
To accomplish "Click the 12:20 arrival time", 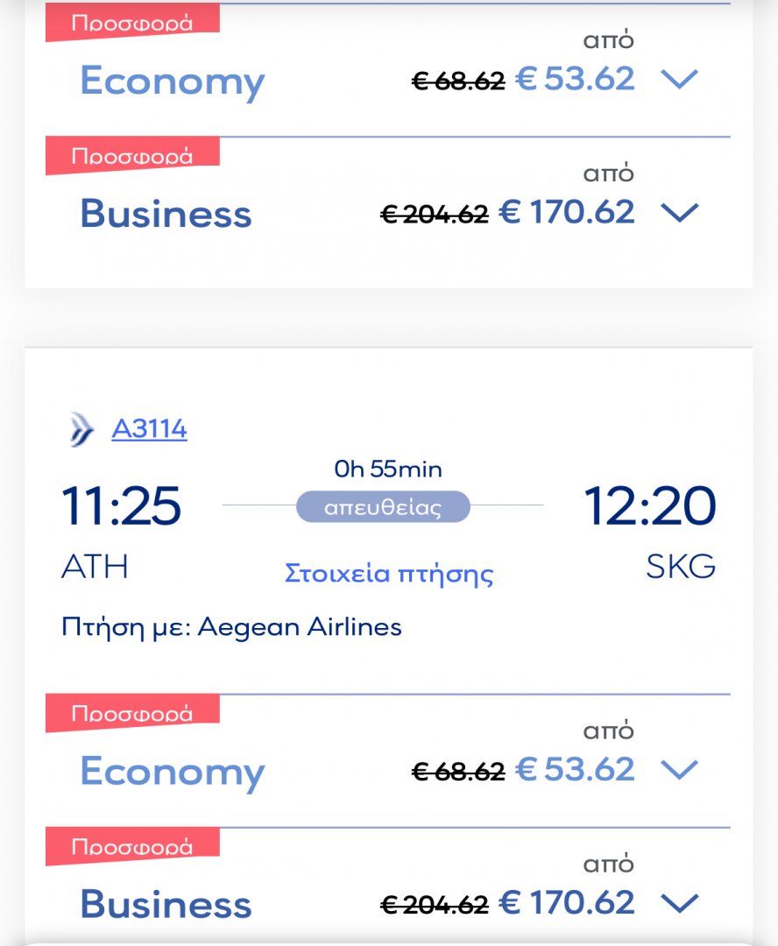I will [649, 505].
